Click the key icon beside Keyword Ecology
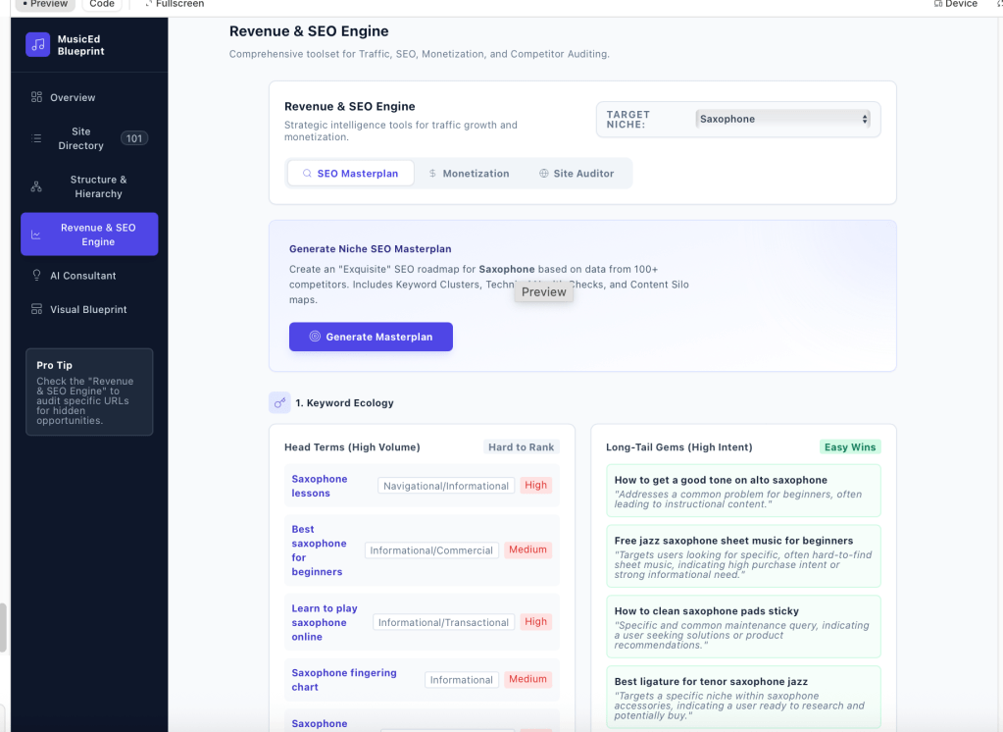 click(x=279, y=402)
